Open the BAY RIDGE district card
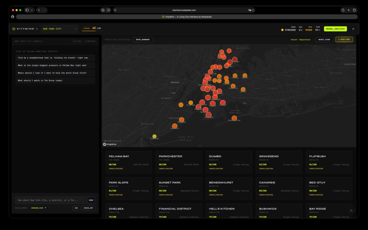 [329, 211]
